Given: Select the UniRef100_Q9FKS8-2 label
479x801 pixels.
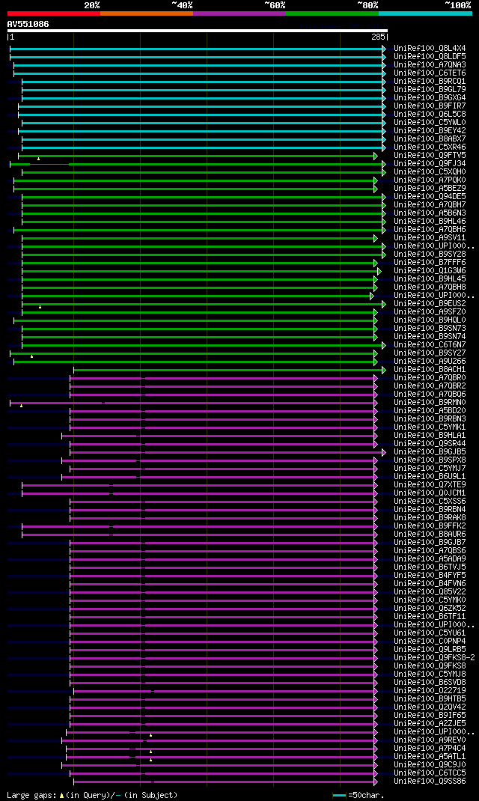Looking at the screenshot, I should [x=434, y=658].
